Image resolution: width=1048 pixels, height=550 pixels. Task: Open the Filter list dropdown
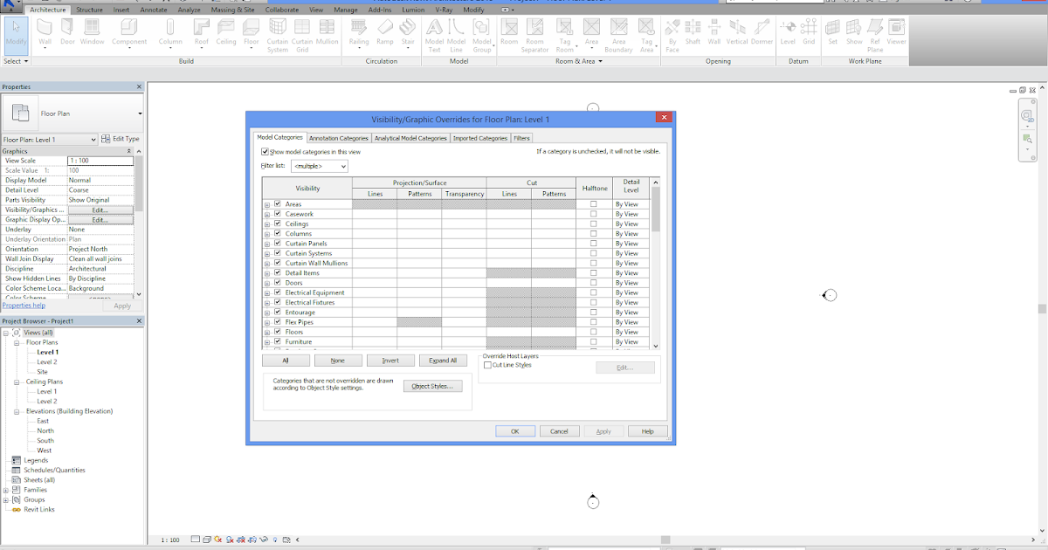pos(321,165)
